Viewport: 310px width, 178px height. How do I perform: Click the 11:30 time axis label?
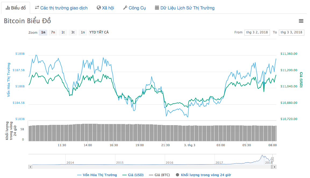[x=62, y=145]
